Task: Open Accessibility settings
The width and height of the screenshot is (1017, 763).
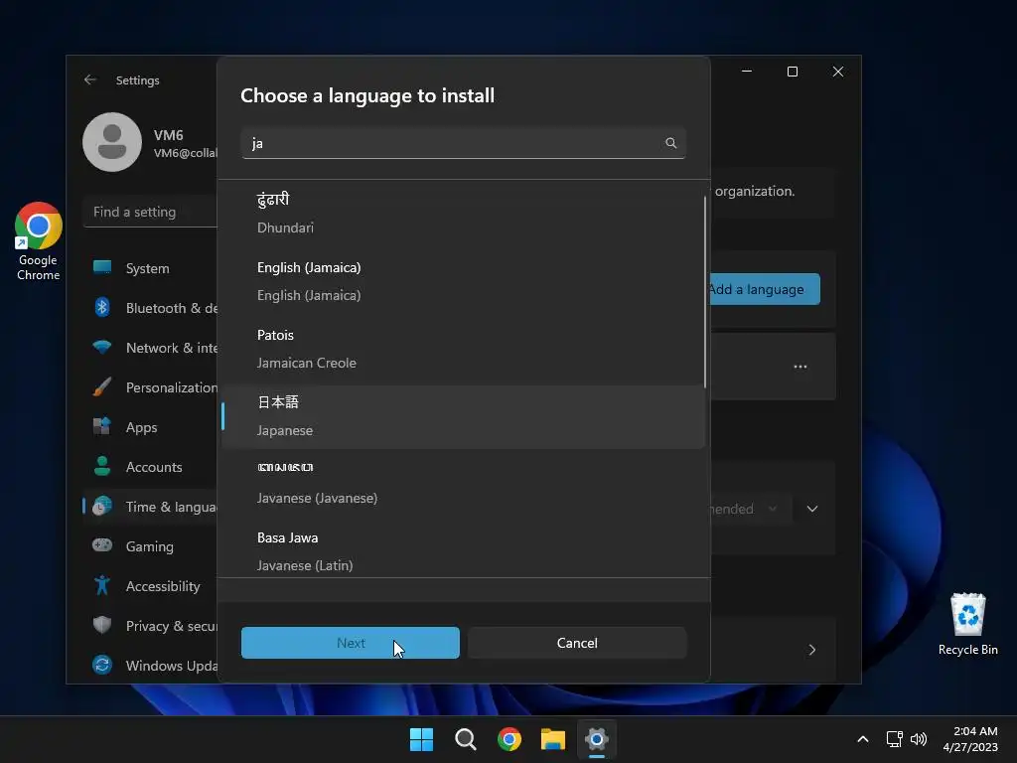Action: pos(151,586)
